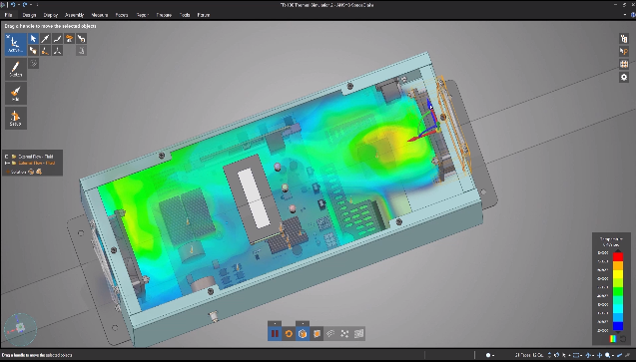
Task: Open the cursor-with-P selection icon on the right
Action: click(x=624, y=51)
